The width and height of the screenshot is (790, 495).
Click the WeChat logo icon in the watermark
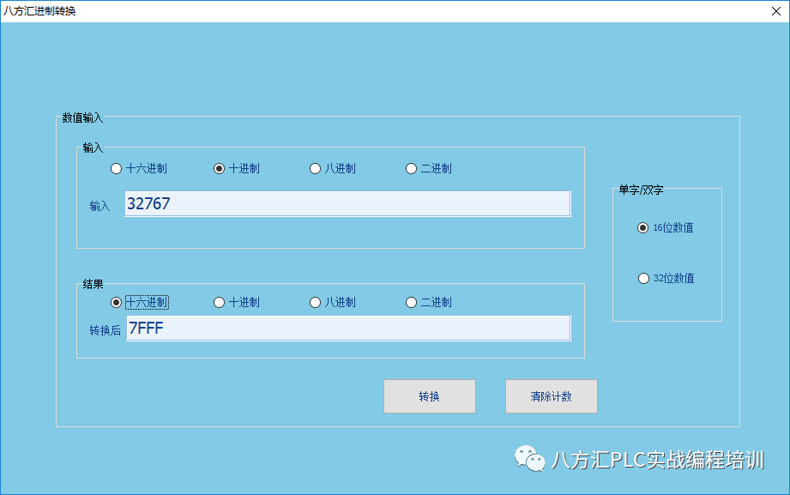(x=529, y=459)
